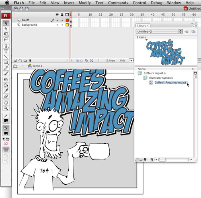Click the 12.0 fps frame rate
This screenshot has width=201, height=198.
point(110,61)
